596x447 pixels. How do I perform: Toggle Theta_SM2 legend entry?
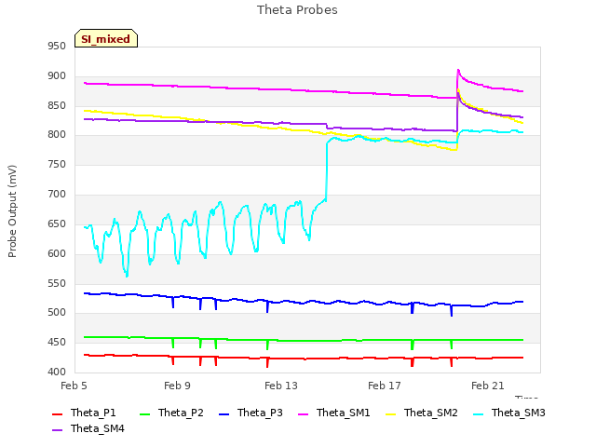click(x=422, y=413)
